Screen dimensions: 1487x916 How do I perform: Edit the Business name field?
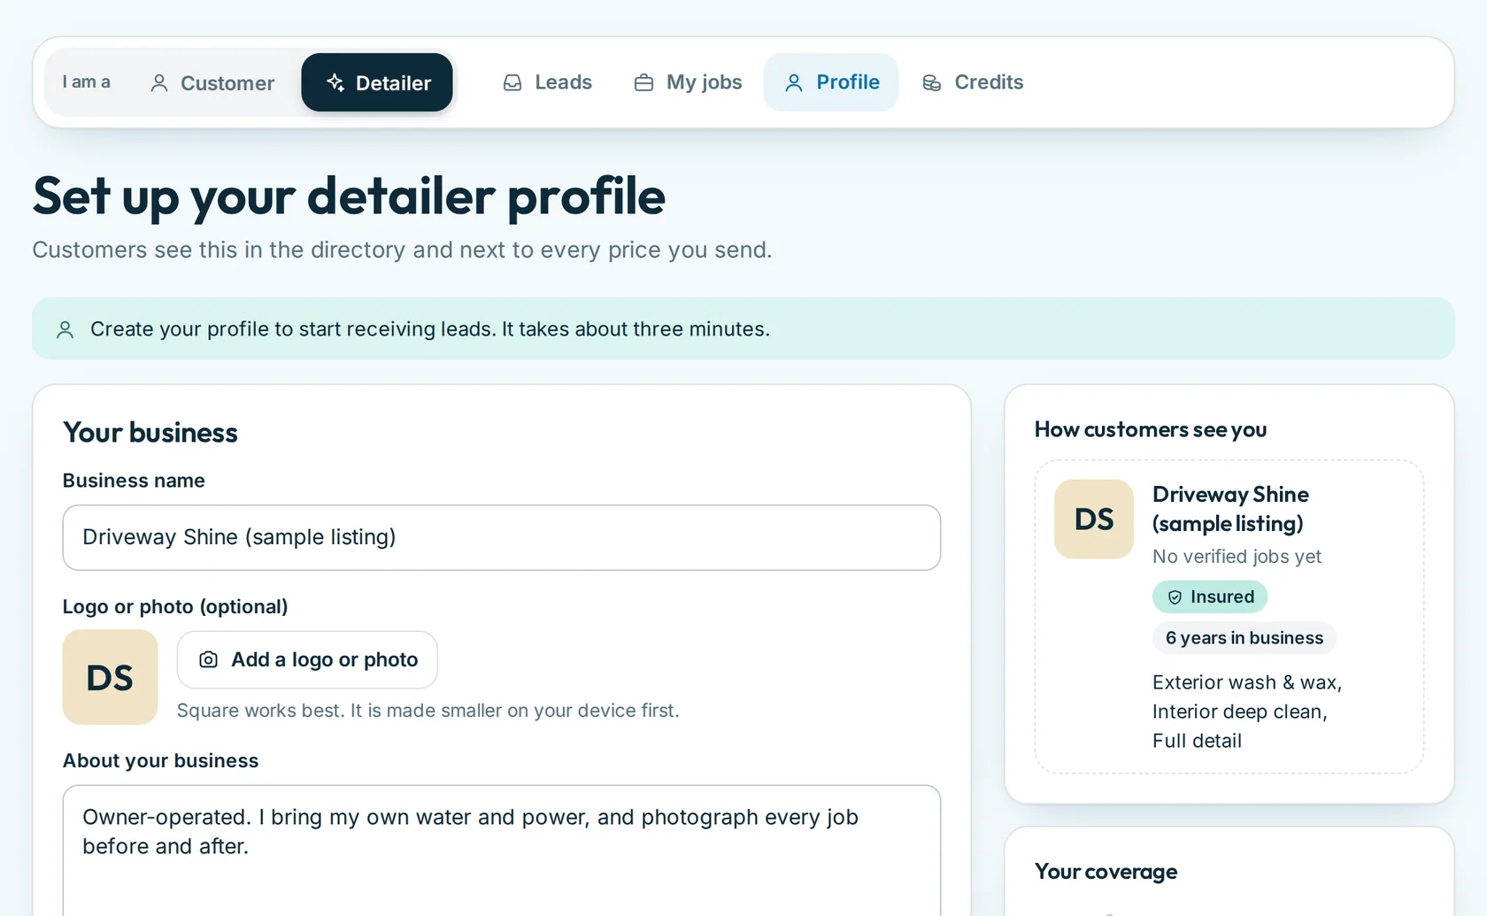tap(502, 538)
